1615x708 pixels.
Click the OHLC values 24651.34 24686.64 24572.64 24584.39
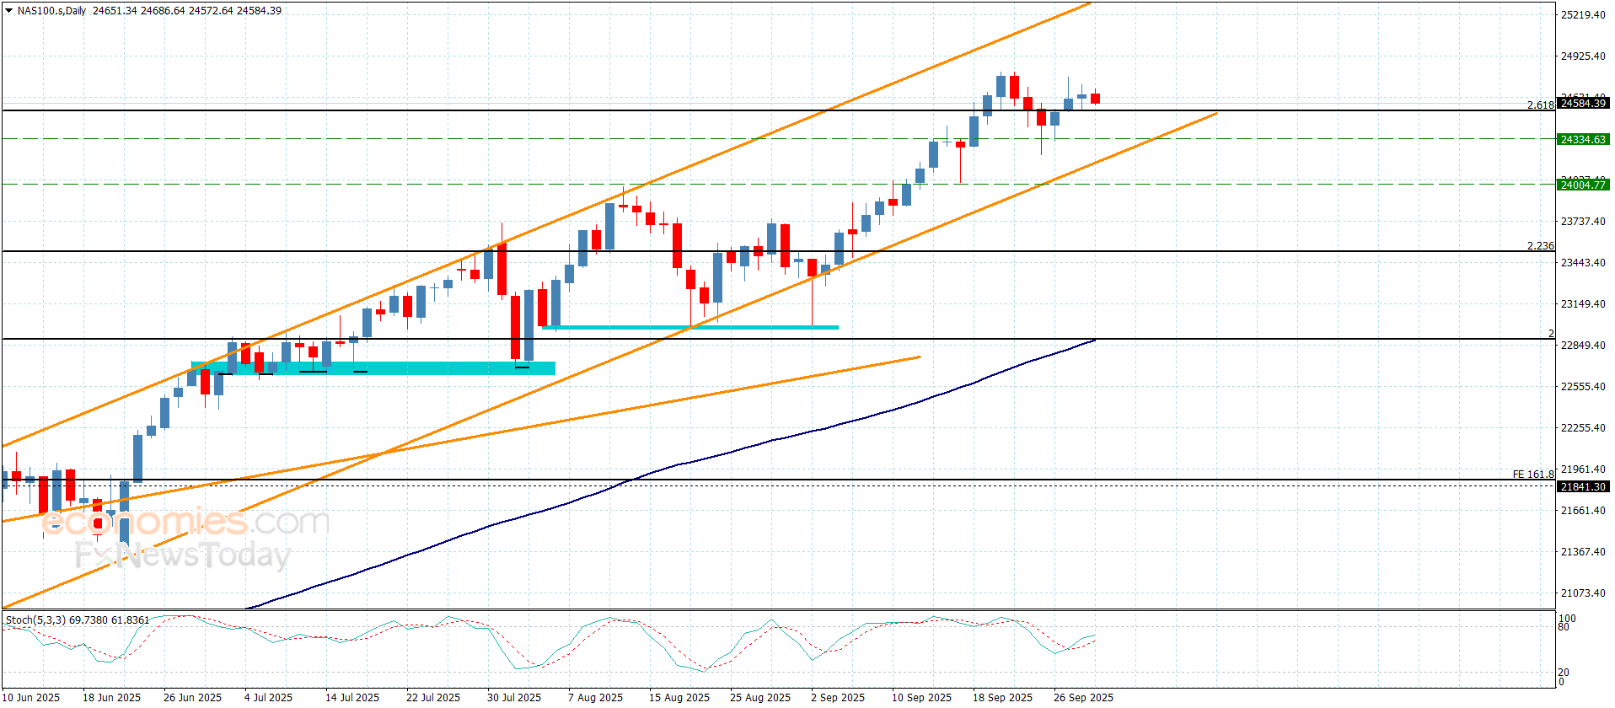tap(187, 11)
